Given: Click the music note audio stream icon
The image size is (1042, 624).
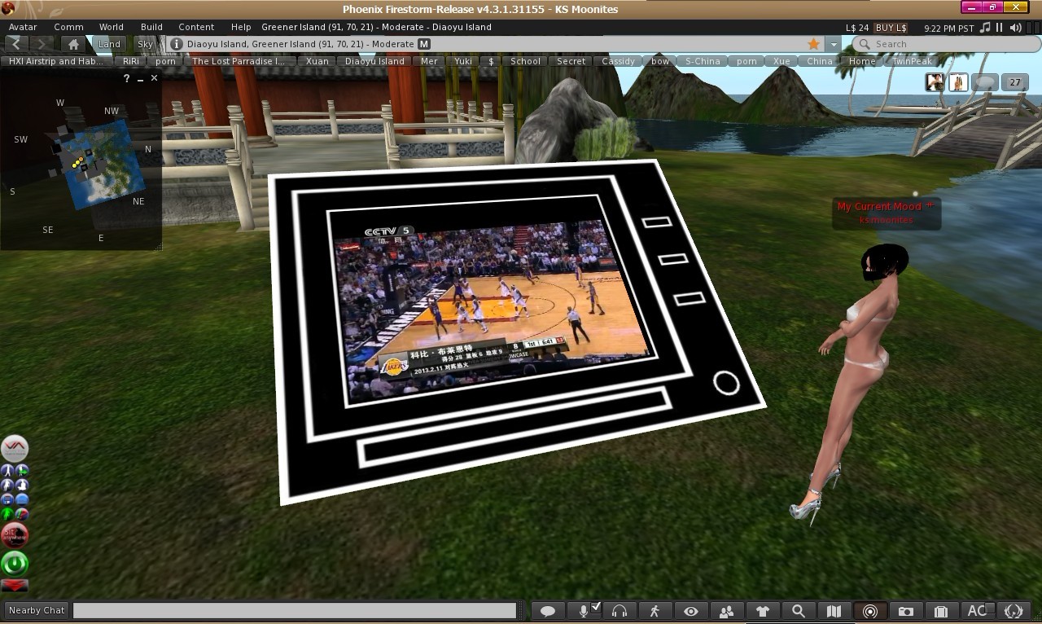Looking at the screenshot, I should tap(985, 28).
